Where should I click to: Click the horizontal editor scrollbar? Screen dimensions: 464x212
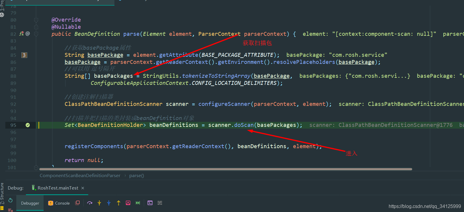pyautogui.click(x=226, y=169)
